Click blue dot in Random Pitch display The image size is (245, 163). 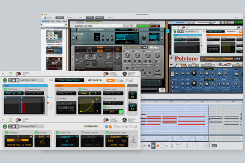pos(77,136)
